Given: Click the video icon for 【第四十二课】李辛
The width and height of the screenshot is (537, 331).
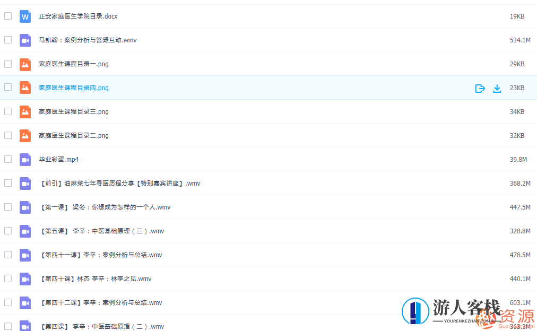Looking at the screenshot, I should tap(25, 302).
